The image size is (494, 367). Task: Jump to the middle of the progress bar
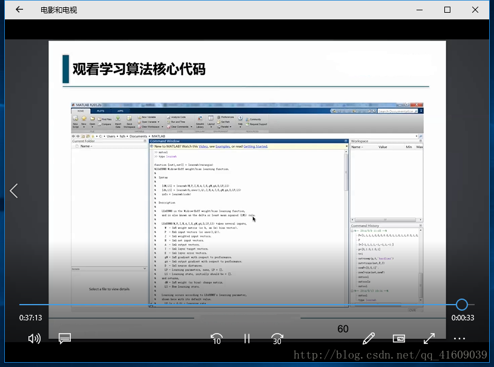coord(246,305)
